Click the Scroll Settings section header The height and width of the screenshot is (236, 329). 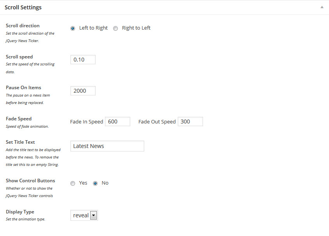(x=23, y=7)
